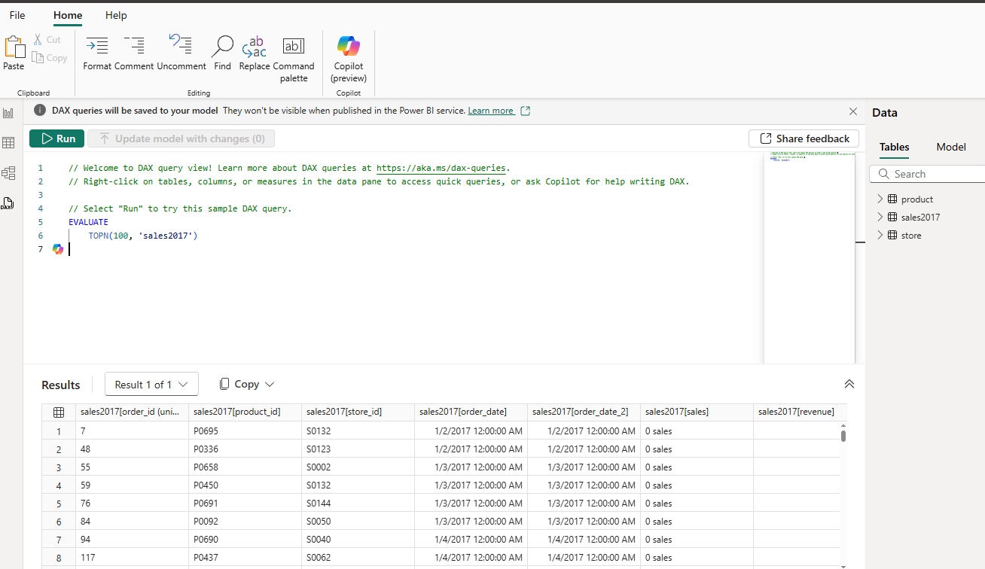The image size is (985, 569).
Task: Click the Data pane Search field
Action: click(928, 174)
